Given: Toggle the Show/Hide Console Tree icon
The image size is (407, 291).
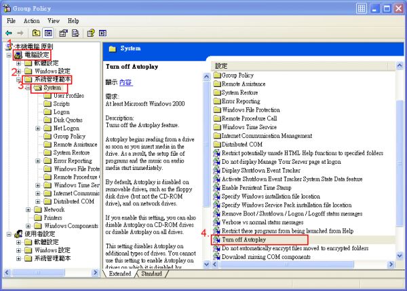Looking at the screenshot, I should click(x=48, y=32).
